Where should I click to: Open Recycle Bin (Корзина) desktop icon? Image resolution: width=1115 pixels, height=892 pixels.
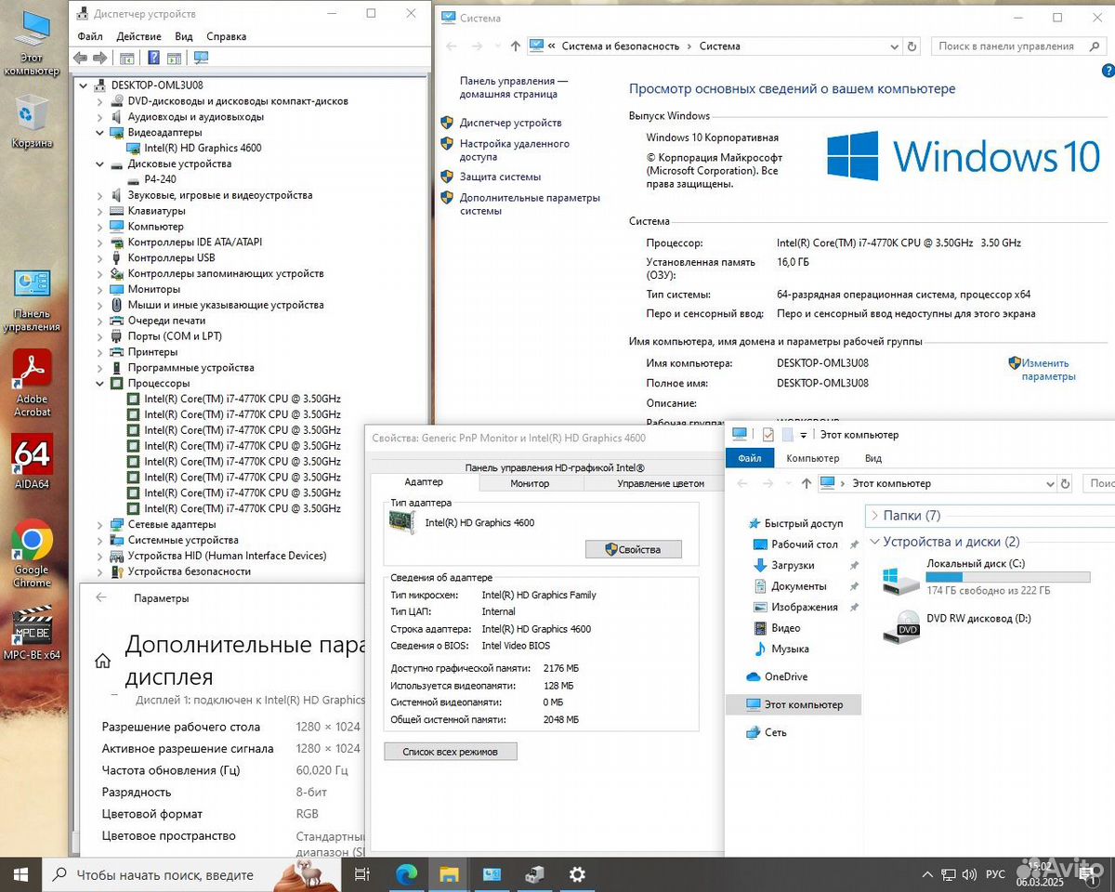point(32,122)
